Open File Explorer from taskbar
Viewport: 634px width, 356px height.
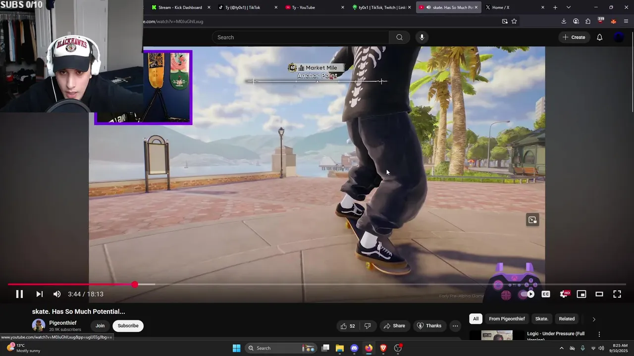click(340, 348)
